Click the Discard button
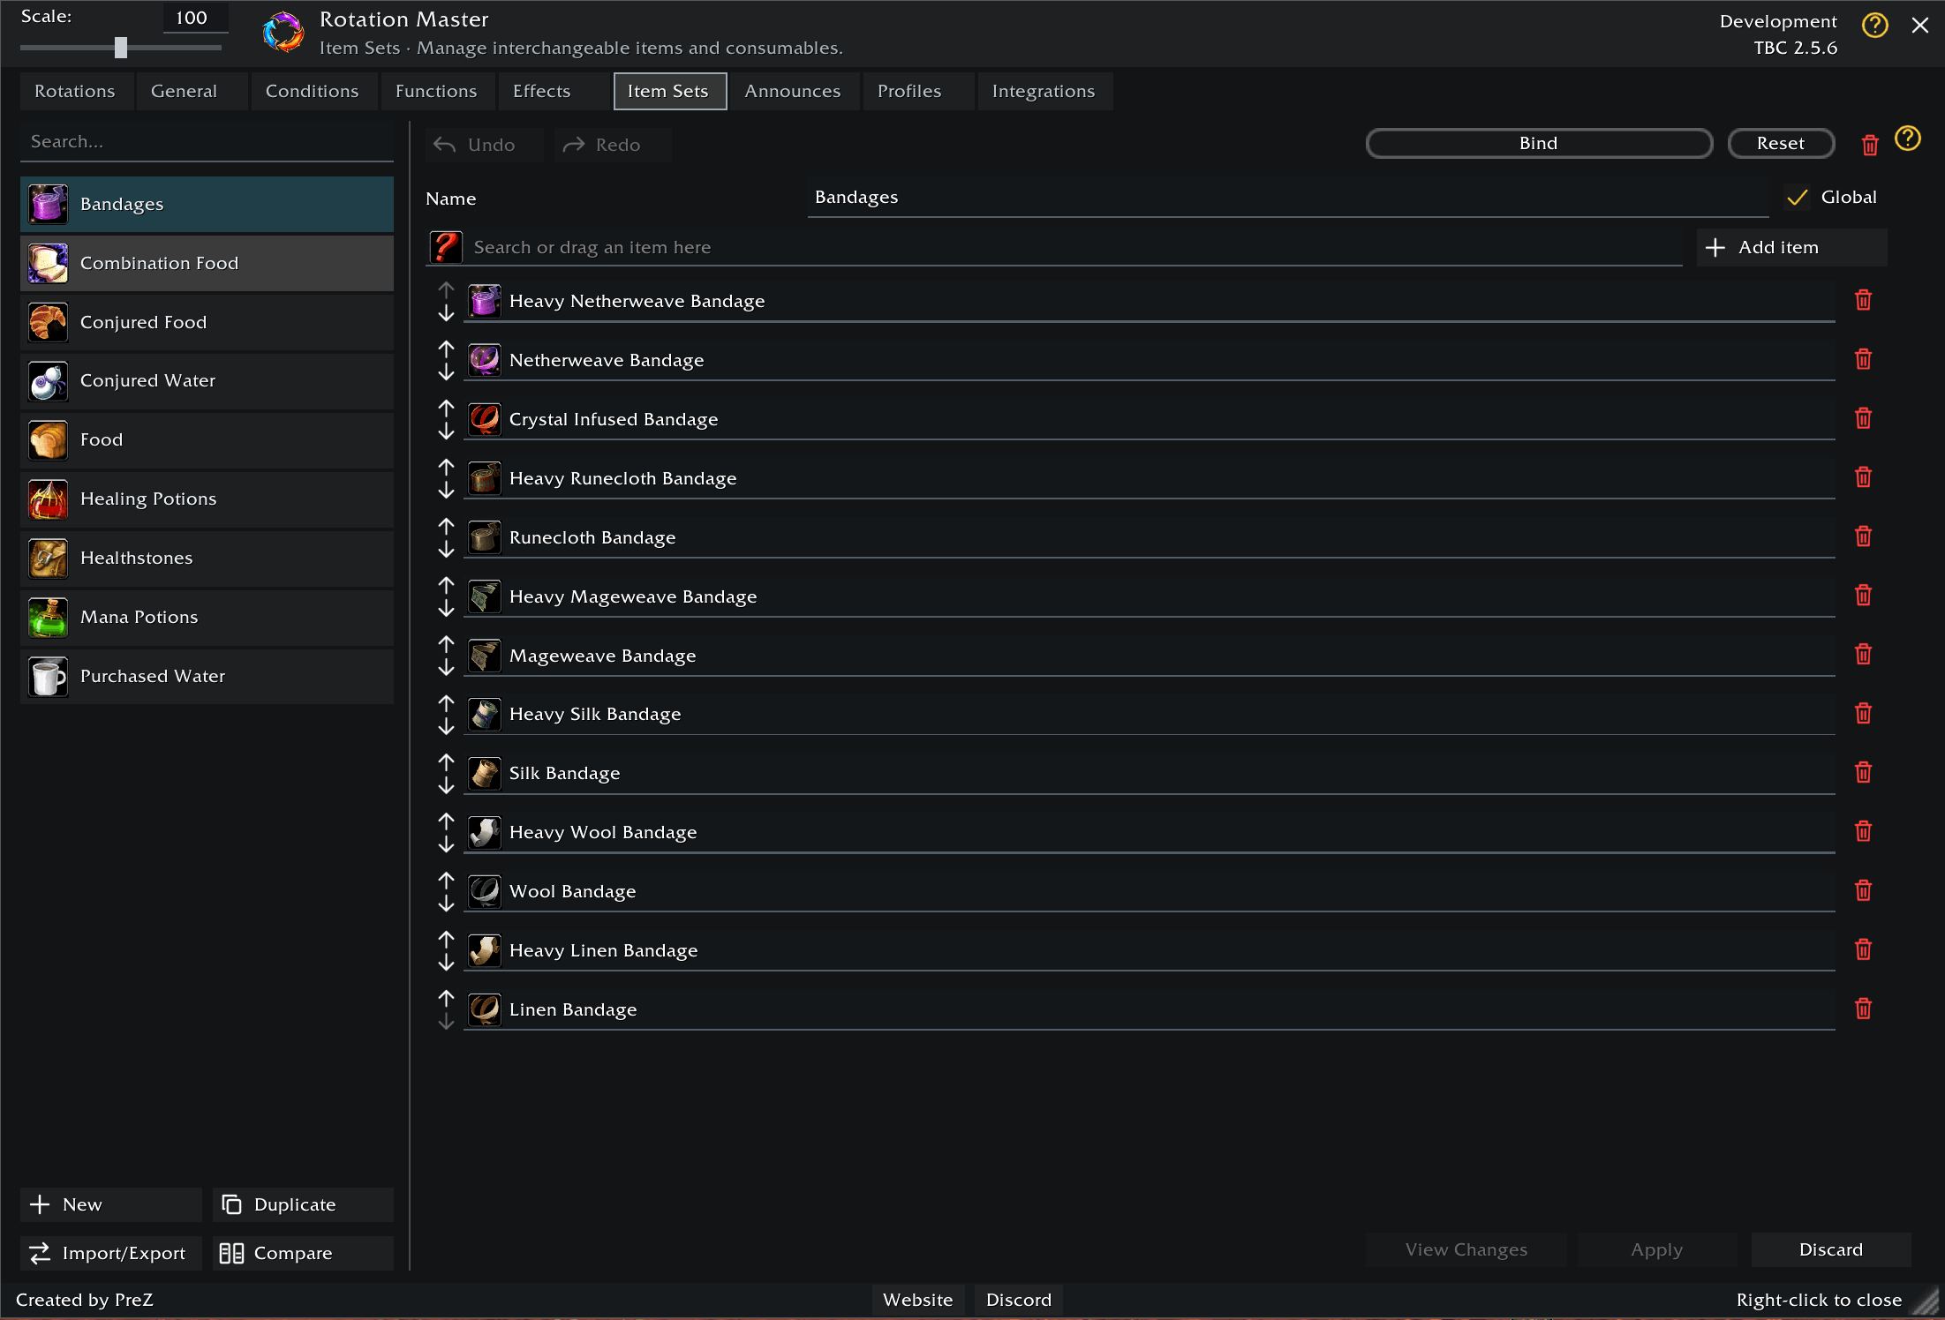Screen dimensions: 1945x1320 [1831, 1249]
